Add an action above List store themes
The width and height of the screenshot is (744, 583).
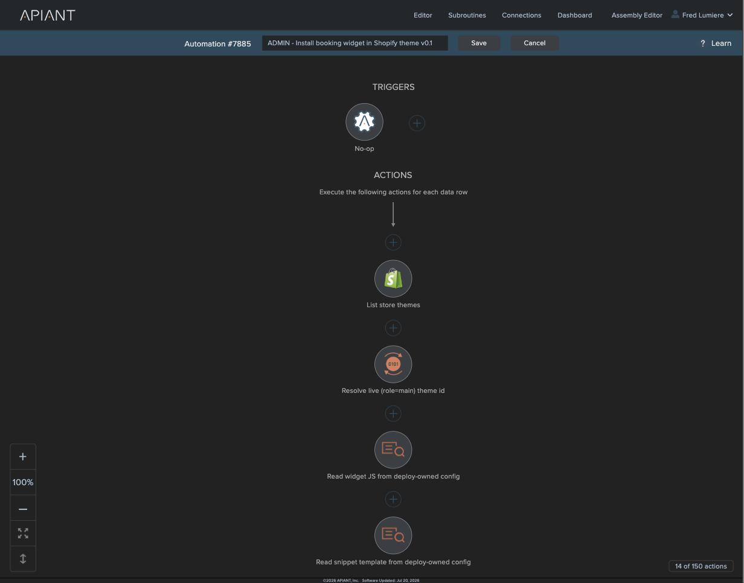pyautogui.click(x=393, y=242)
